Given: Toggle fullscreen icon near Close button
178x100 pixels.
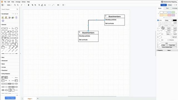Looking at the screenshot, I should [x=174, y=5].
